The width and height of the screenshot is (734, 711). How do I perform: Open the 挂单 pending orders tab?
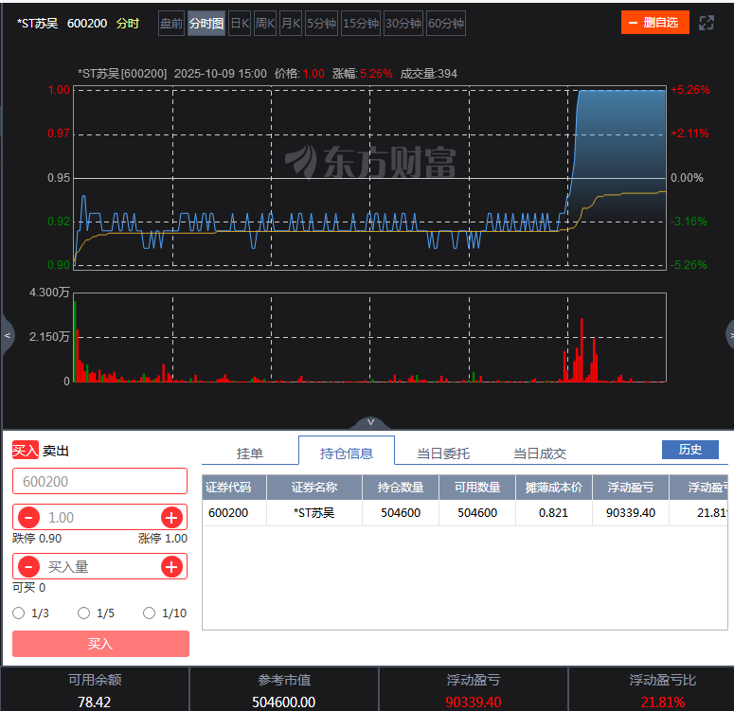250,453
